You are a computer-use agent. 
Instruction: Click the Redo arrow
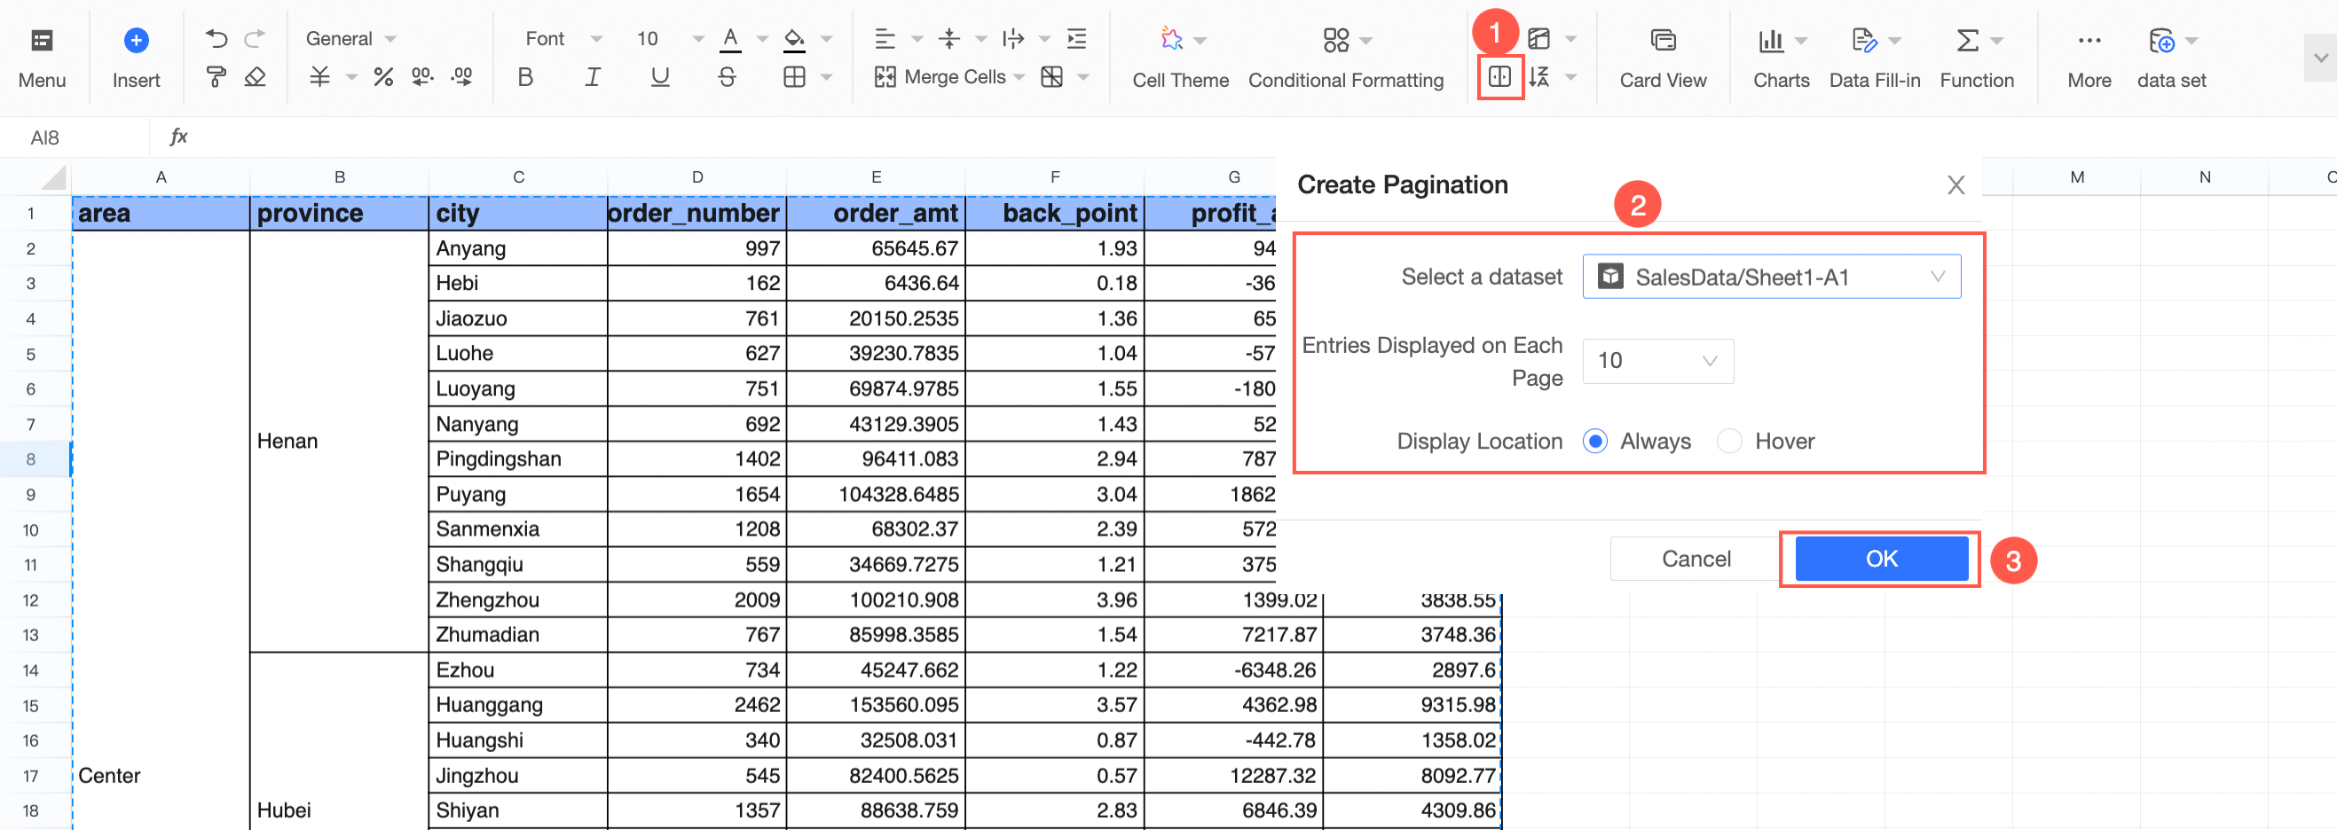pos(255,38)
